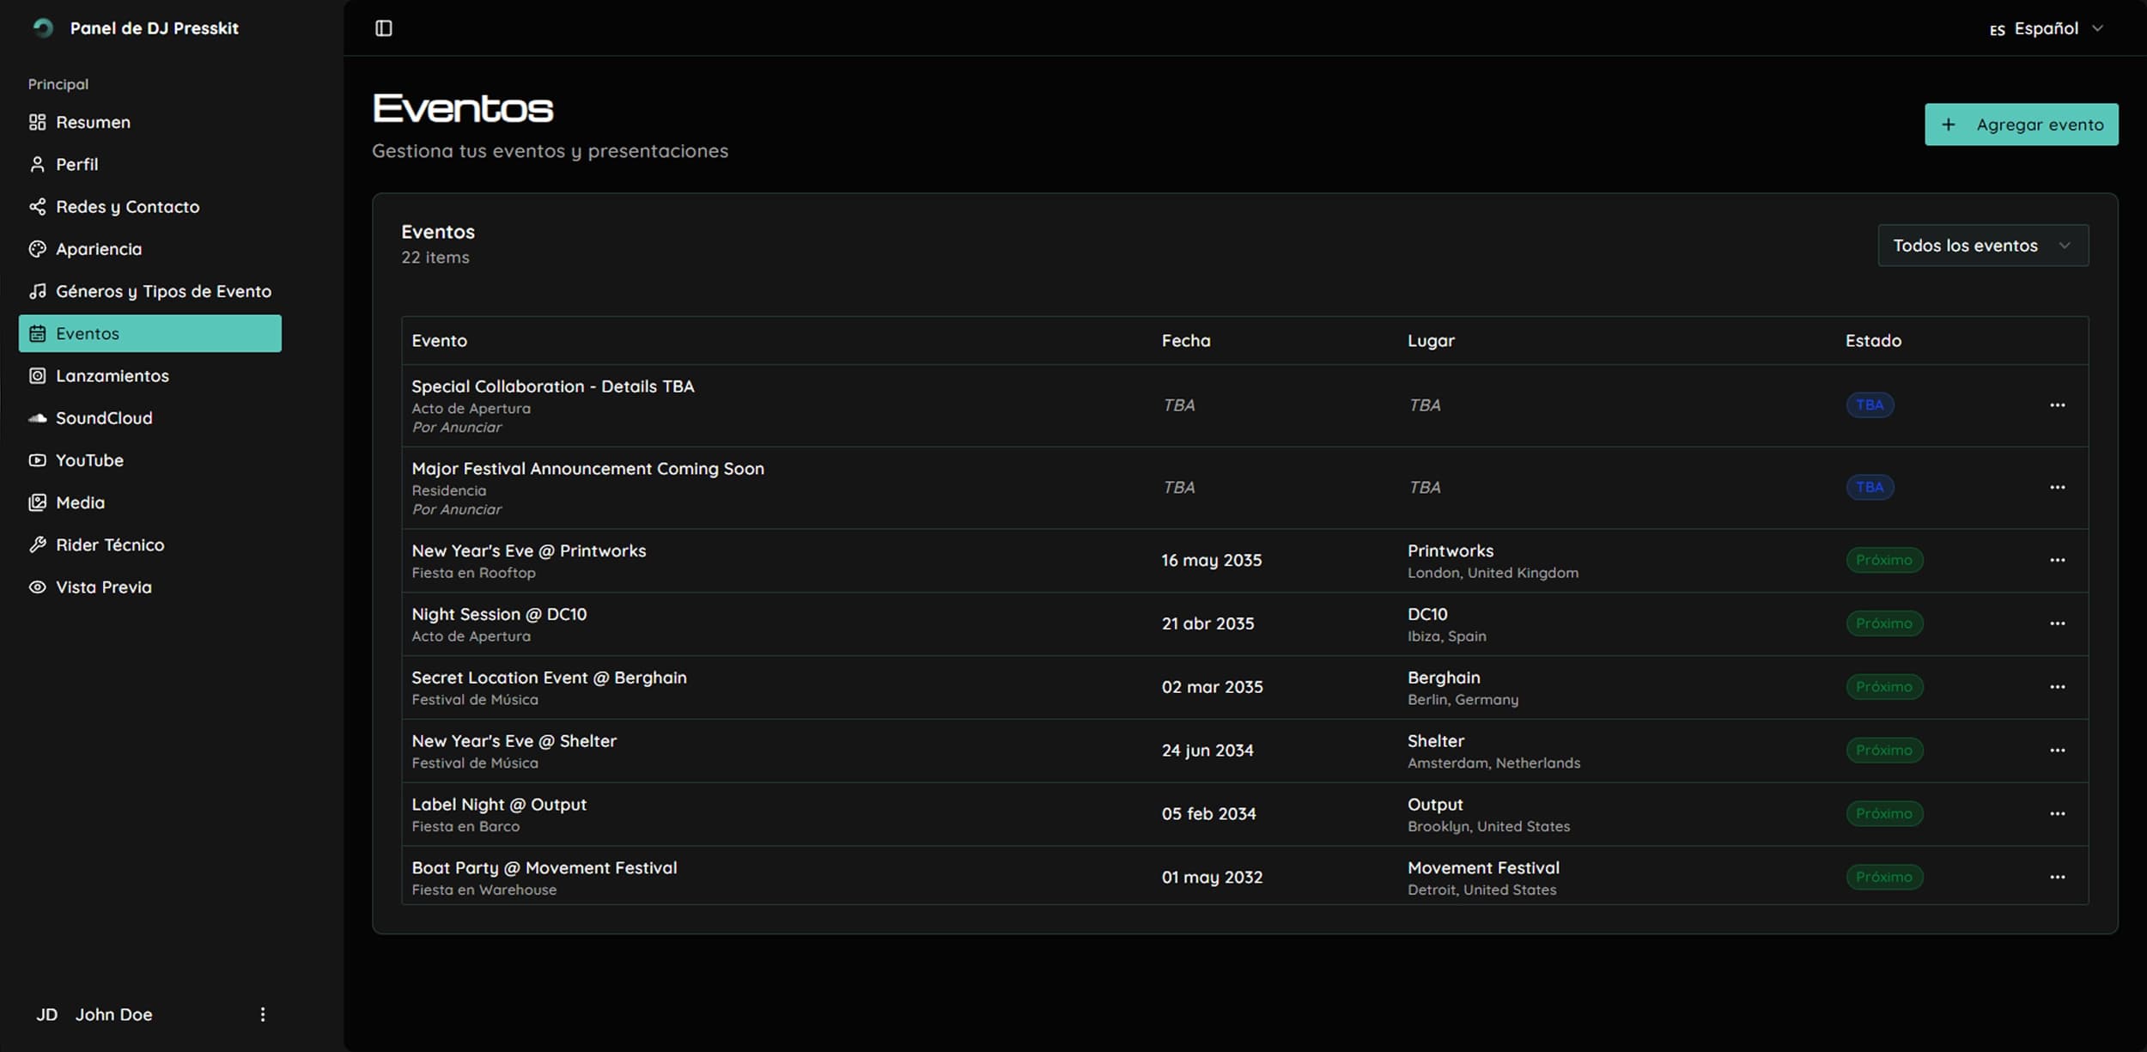Click the Redes y Contacto share icon

pos(37,206)
